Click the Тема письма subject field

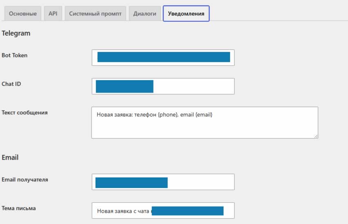click(x=163, y=211)
